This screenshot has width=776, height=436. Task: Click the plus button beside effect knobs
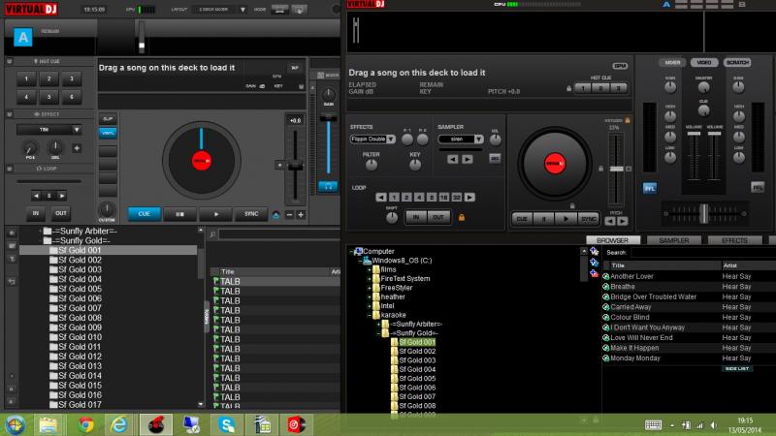77,148
